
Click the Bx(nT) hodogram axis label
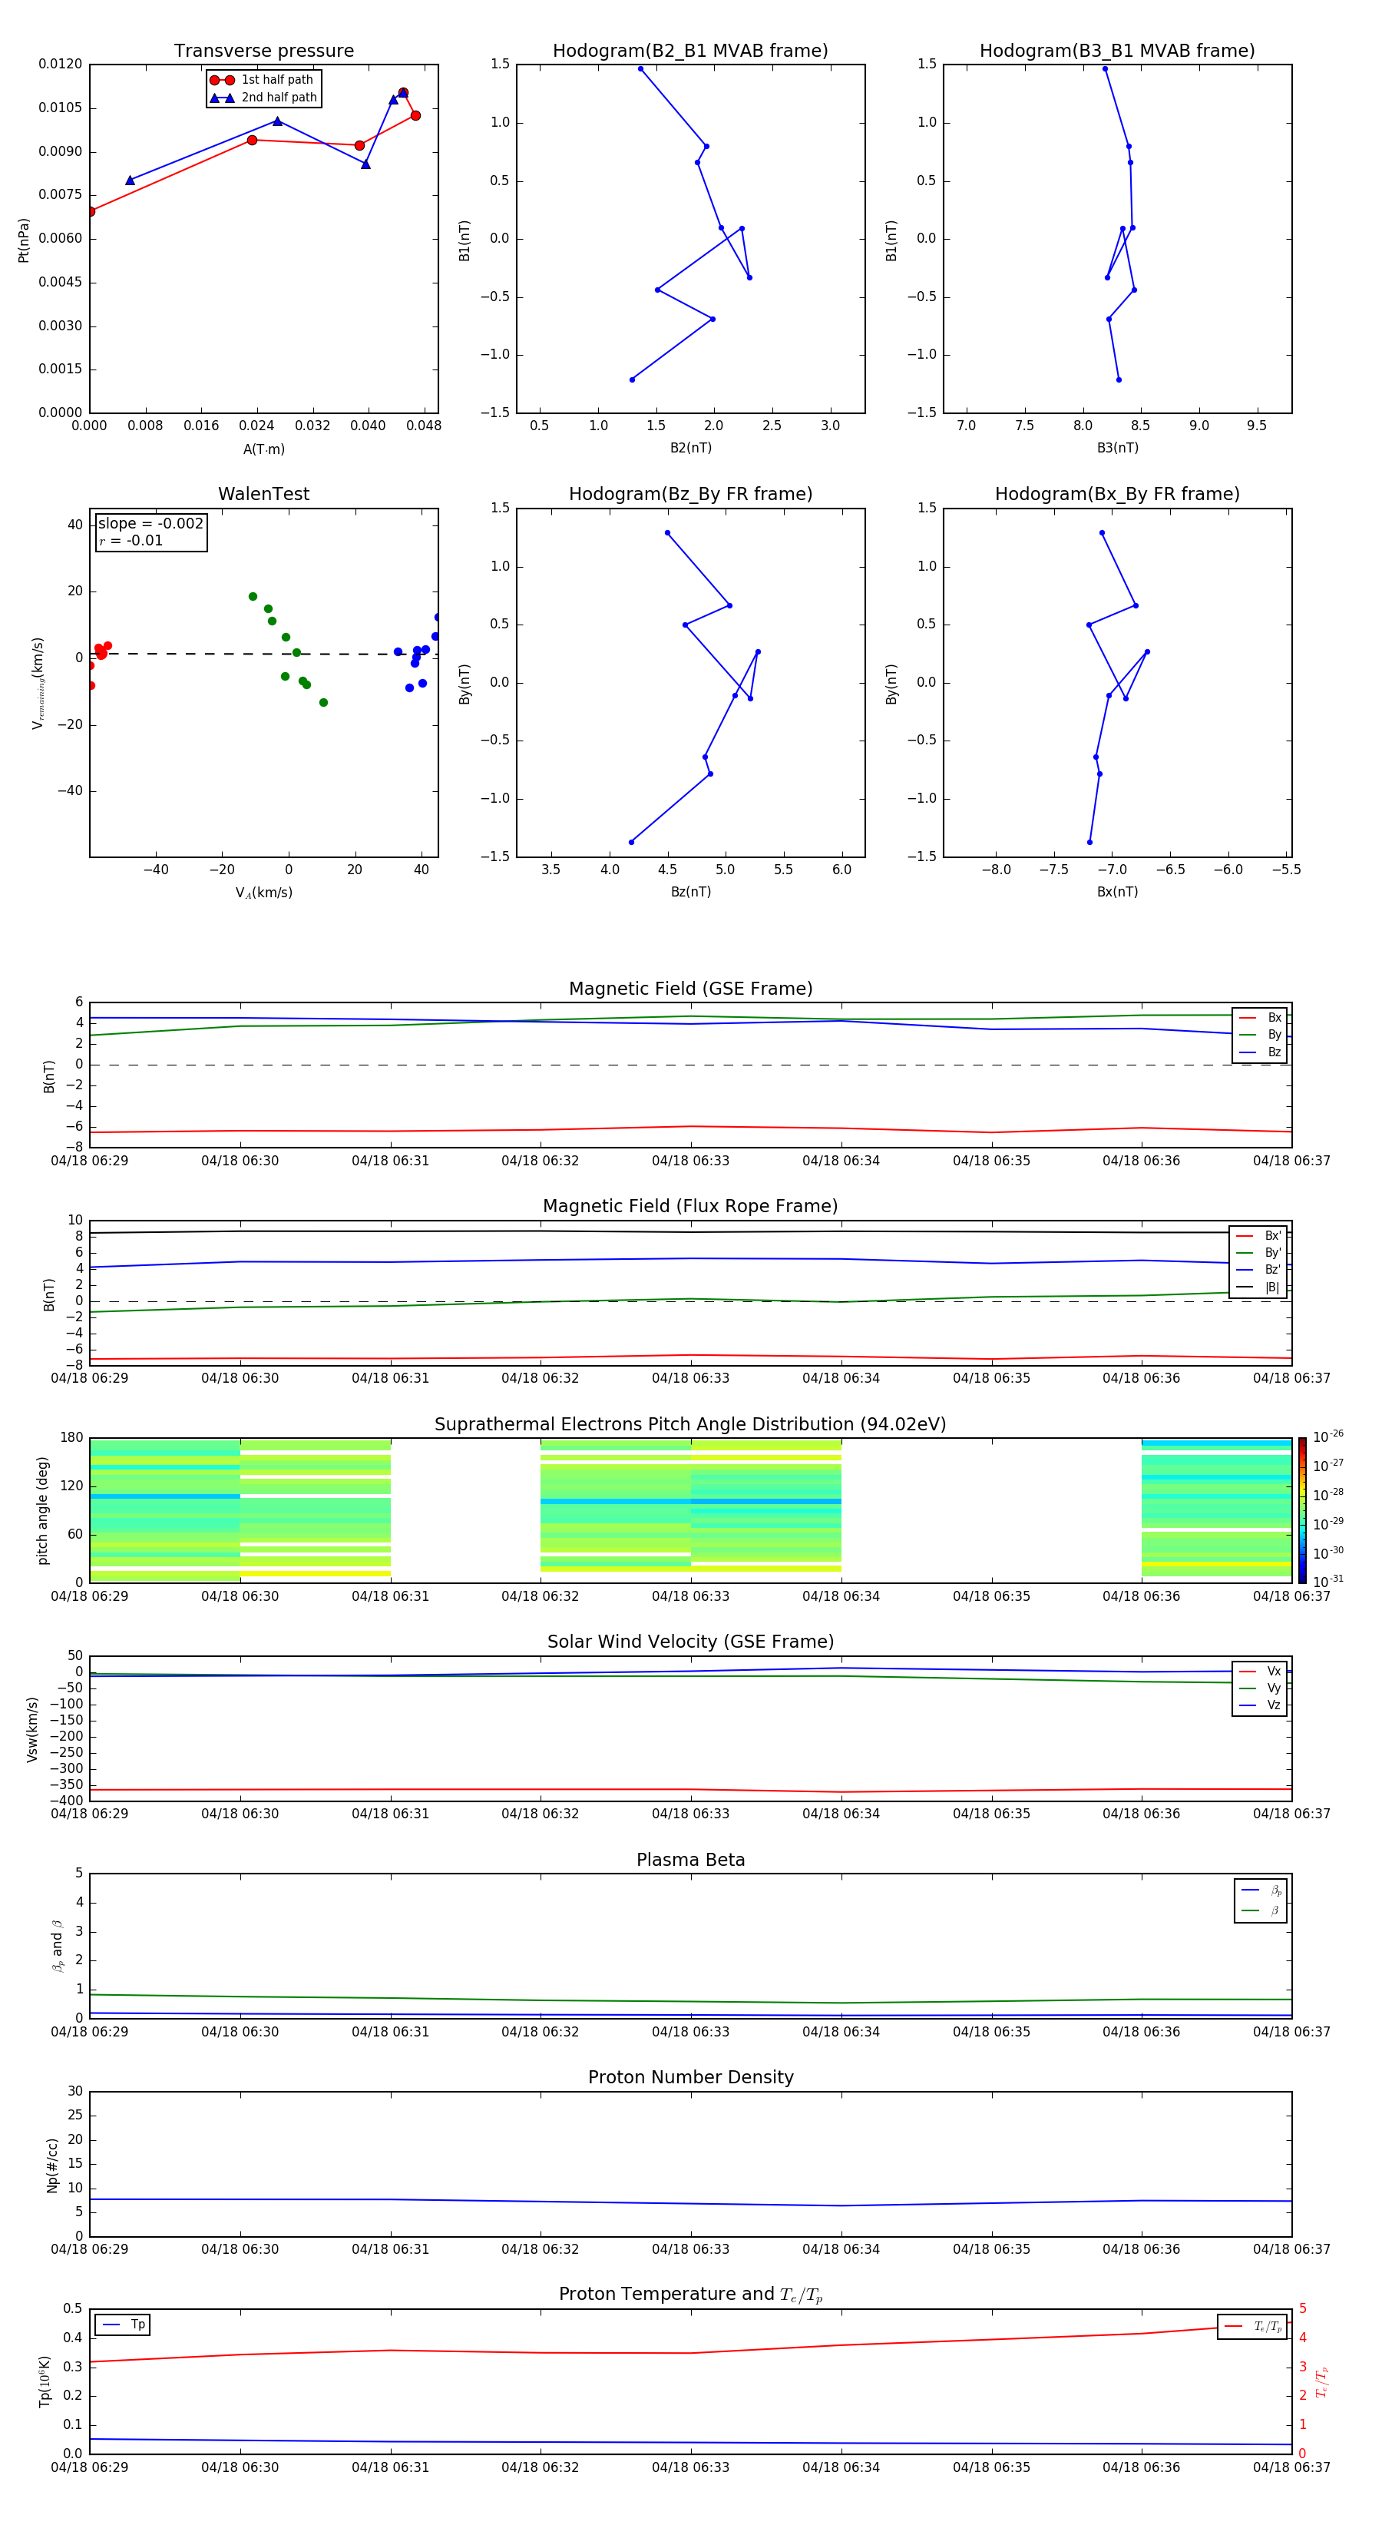(1117, 892)
